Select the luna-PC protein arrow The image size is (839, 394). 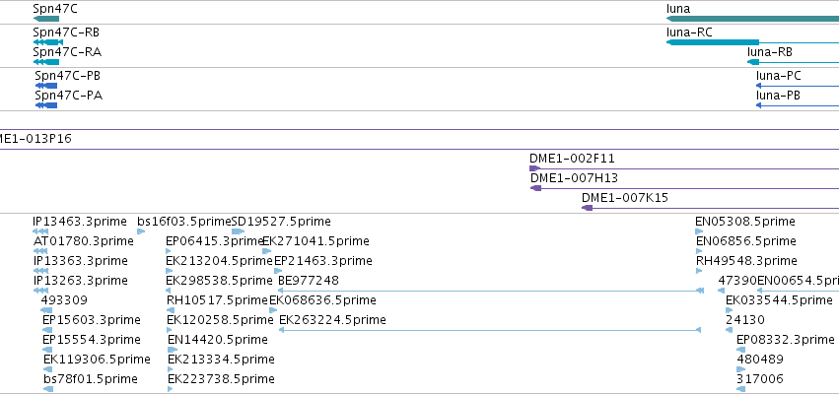pos(798,86)
